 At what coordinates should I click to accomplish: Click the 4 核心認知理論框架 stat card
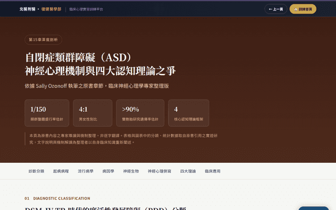[x=188, y=113]
